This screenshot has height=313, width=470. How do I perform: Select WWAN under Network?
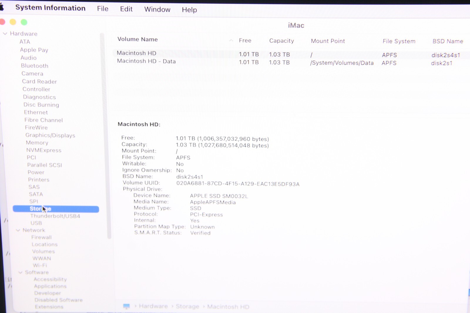pos(42,258)
